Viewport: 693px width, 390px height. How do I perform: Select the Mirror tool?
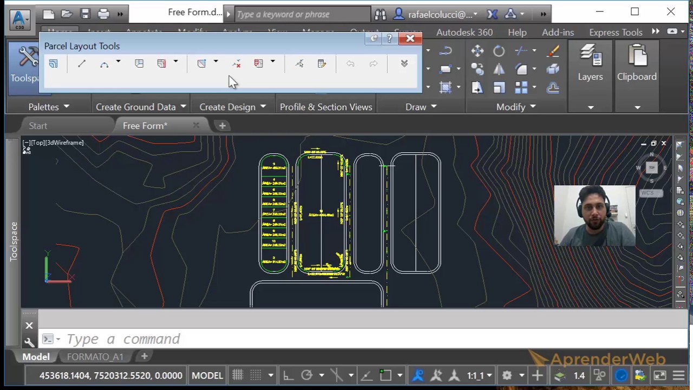coord(499,69)
